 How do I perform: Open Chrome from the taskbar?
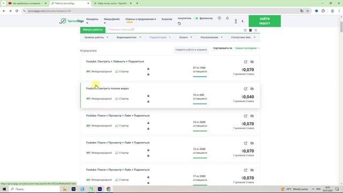click(x=109, y=189)
